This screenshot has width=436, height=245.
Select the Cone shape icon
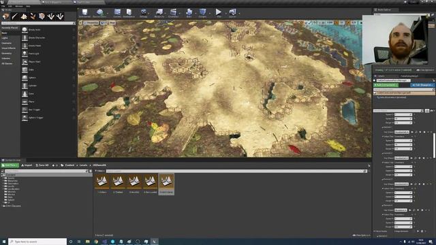click(25, 94)
